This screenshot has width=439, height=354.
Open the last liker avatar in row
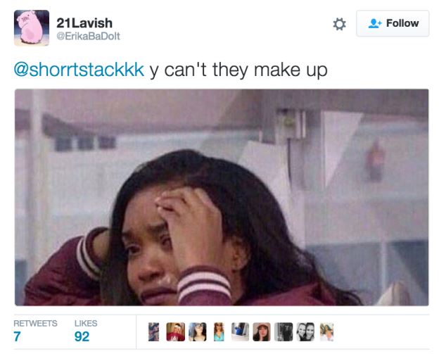coord(326,332)
